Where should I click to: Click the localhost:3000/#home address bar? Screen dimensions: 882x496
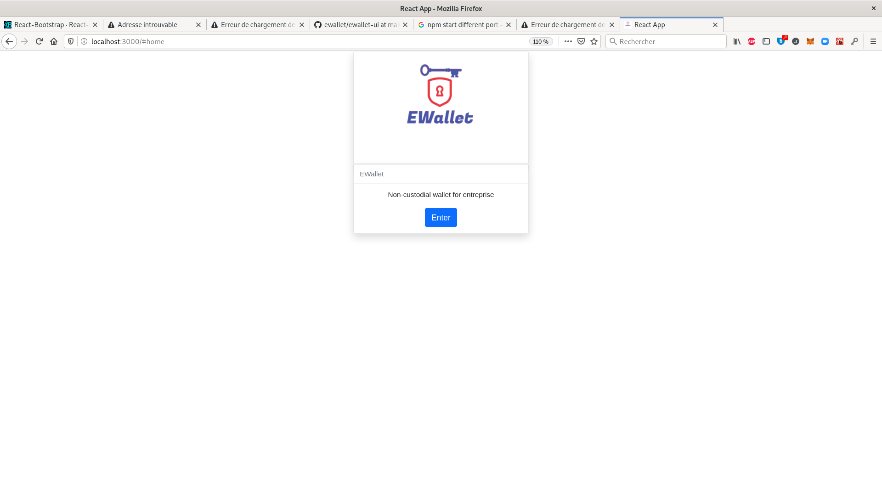tap(127, 41)
